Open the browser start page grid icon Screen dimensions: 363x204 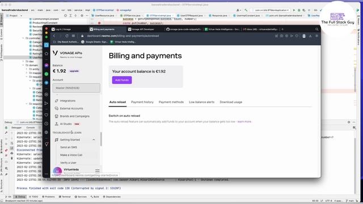(x=73, y=36)
